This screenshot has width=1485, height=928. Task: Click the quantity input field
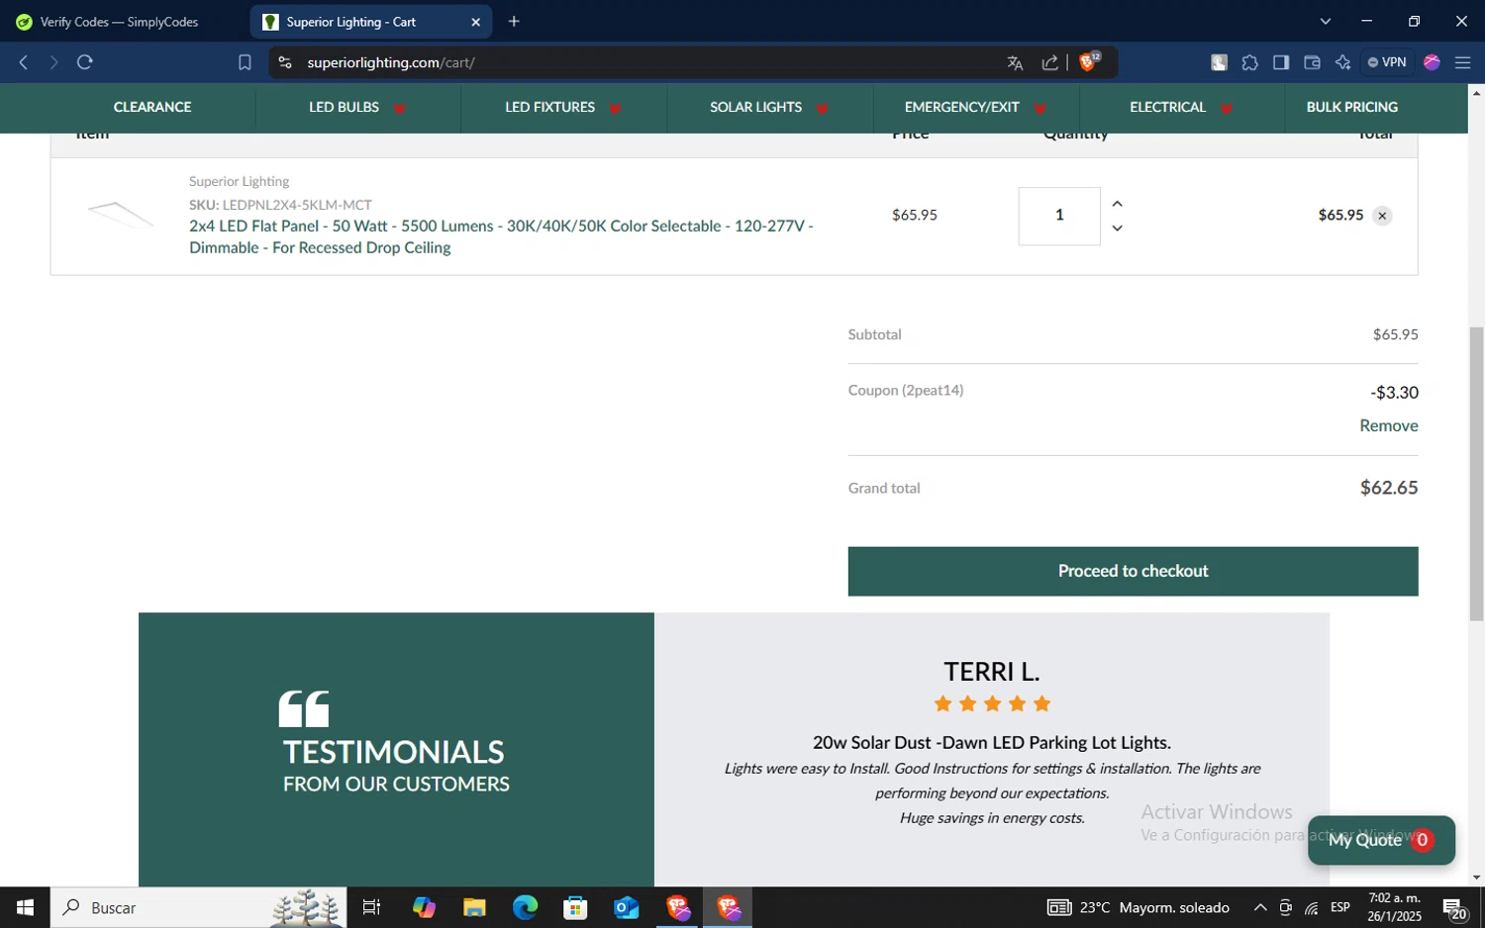[x=1059, y=216]
